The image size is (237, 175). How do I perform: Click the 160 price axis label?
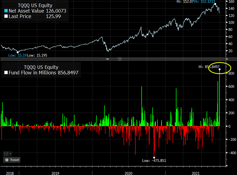[x=232, y=2]
